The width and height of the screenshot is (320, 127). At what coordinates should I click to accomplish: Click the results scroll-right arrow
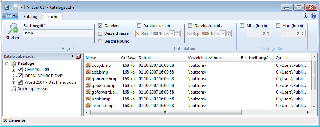pyautogui.click(x=308, y=112)
